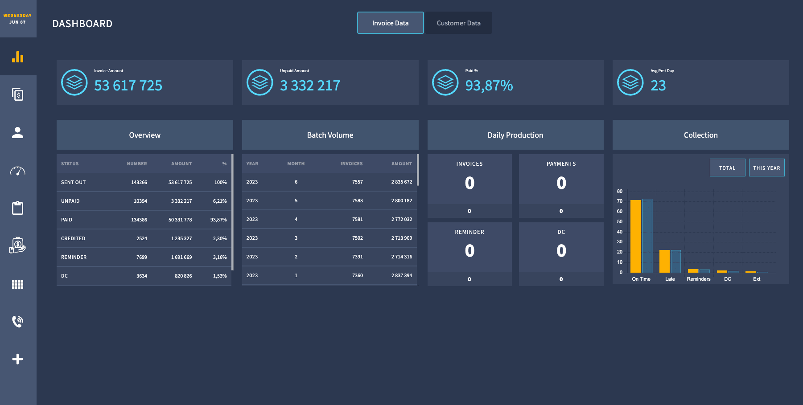Image resolution: width=803 pixels, height=405 pixels.
Task: Open the phone call section in the sidebar
Action: click(x=18, y=321)
